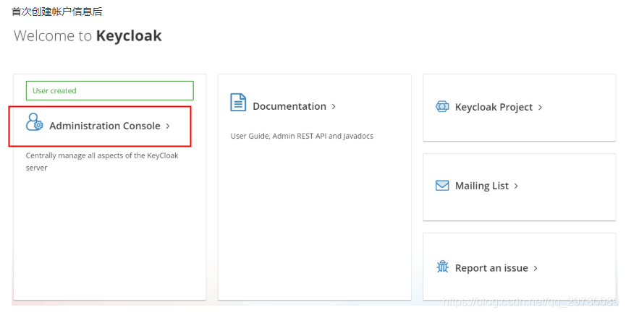
Task: Click the Documentation page icon
Action: click(x=238, y=102)
